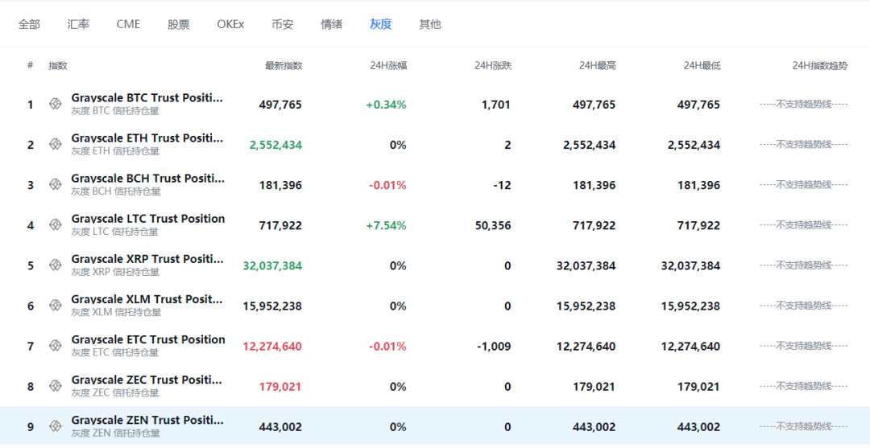Screen dimensions: 870x448
Task: Select the 灰度 tab
Action: [381, 24]
